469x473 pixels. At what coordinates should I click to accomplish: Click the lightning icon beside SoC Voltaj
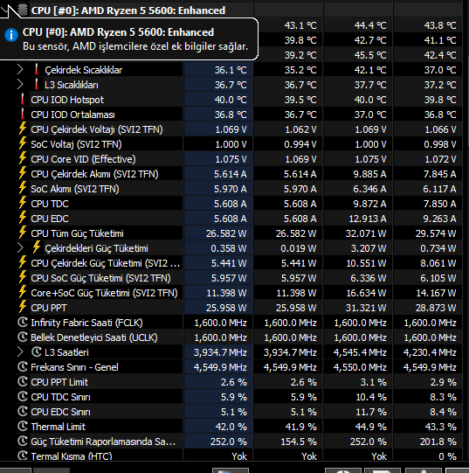tap(23, 143)
